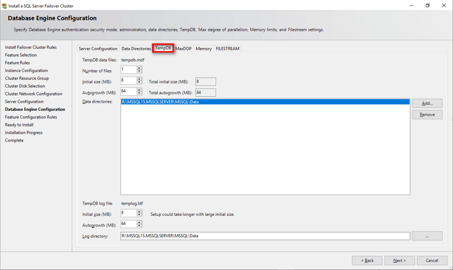Image resolution: width=453 pixels, height=270 pixels.
Task: Browse log directory with ... button
Action: (427, 236)
